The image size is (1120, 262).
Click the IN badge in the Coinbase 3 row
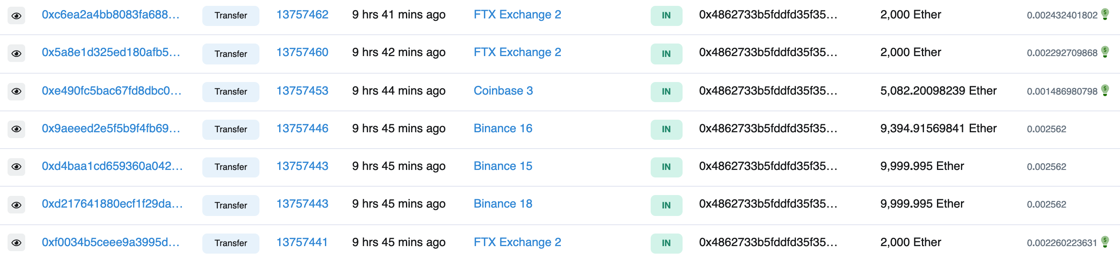click(666, 92)
